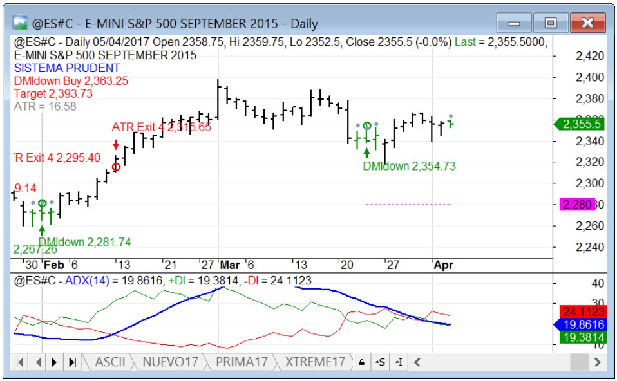Select the NUEVO17 tab

tap(171, 362)
